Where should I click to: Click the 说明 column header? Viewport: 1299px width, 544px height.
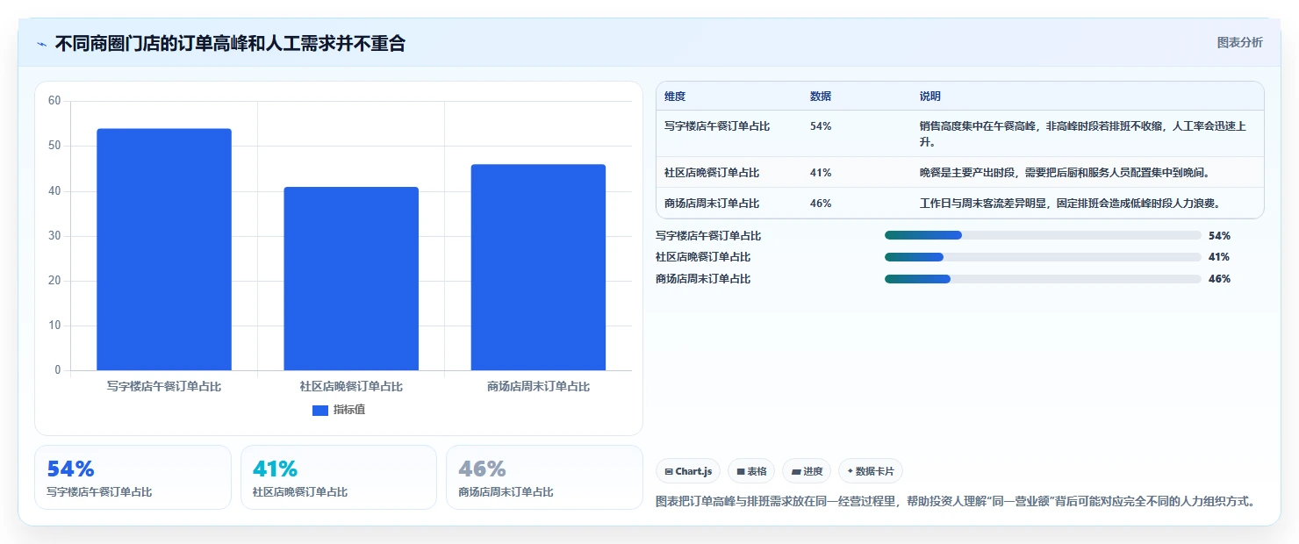click(x=930, y=97)
